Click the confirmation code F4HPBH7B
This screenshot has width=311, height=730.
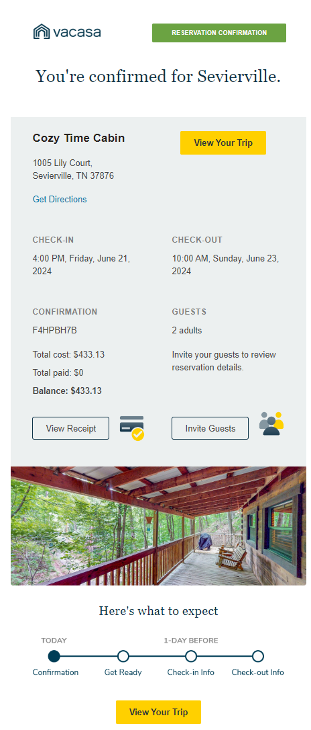55,331
